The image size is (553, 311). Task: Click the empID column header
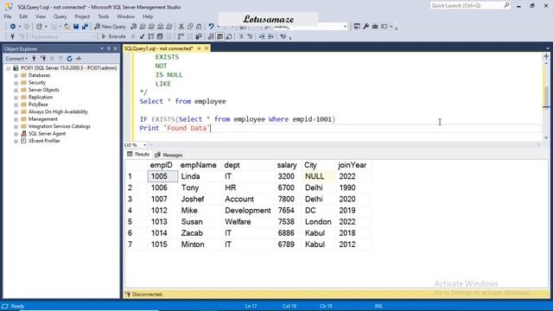(x=162, y=165)
